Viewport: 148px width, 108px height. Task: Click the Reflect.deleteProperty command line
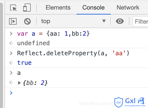point(73,53)
